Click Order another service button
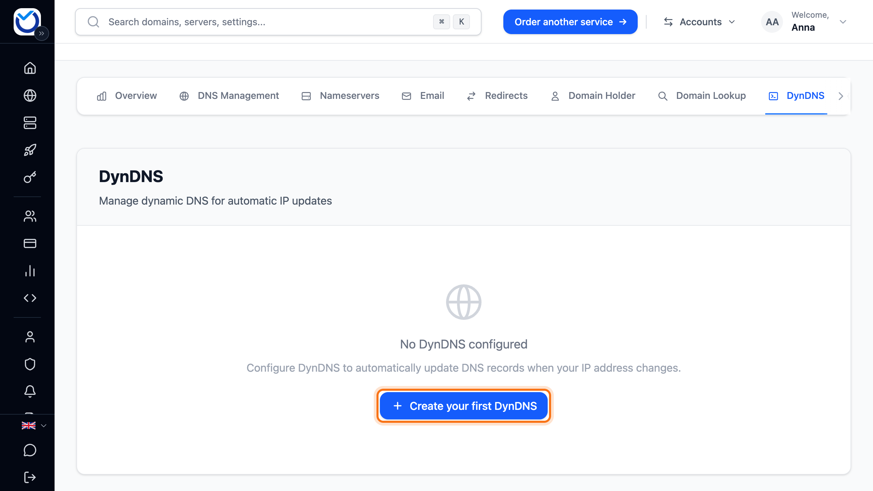 click(x=570, y=22)
